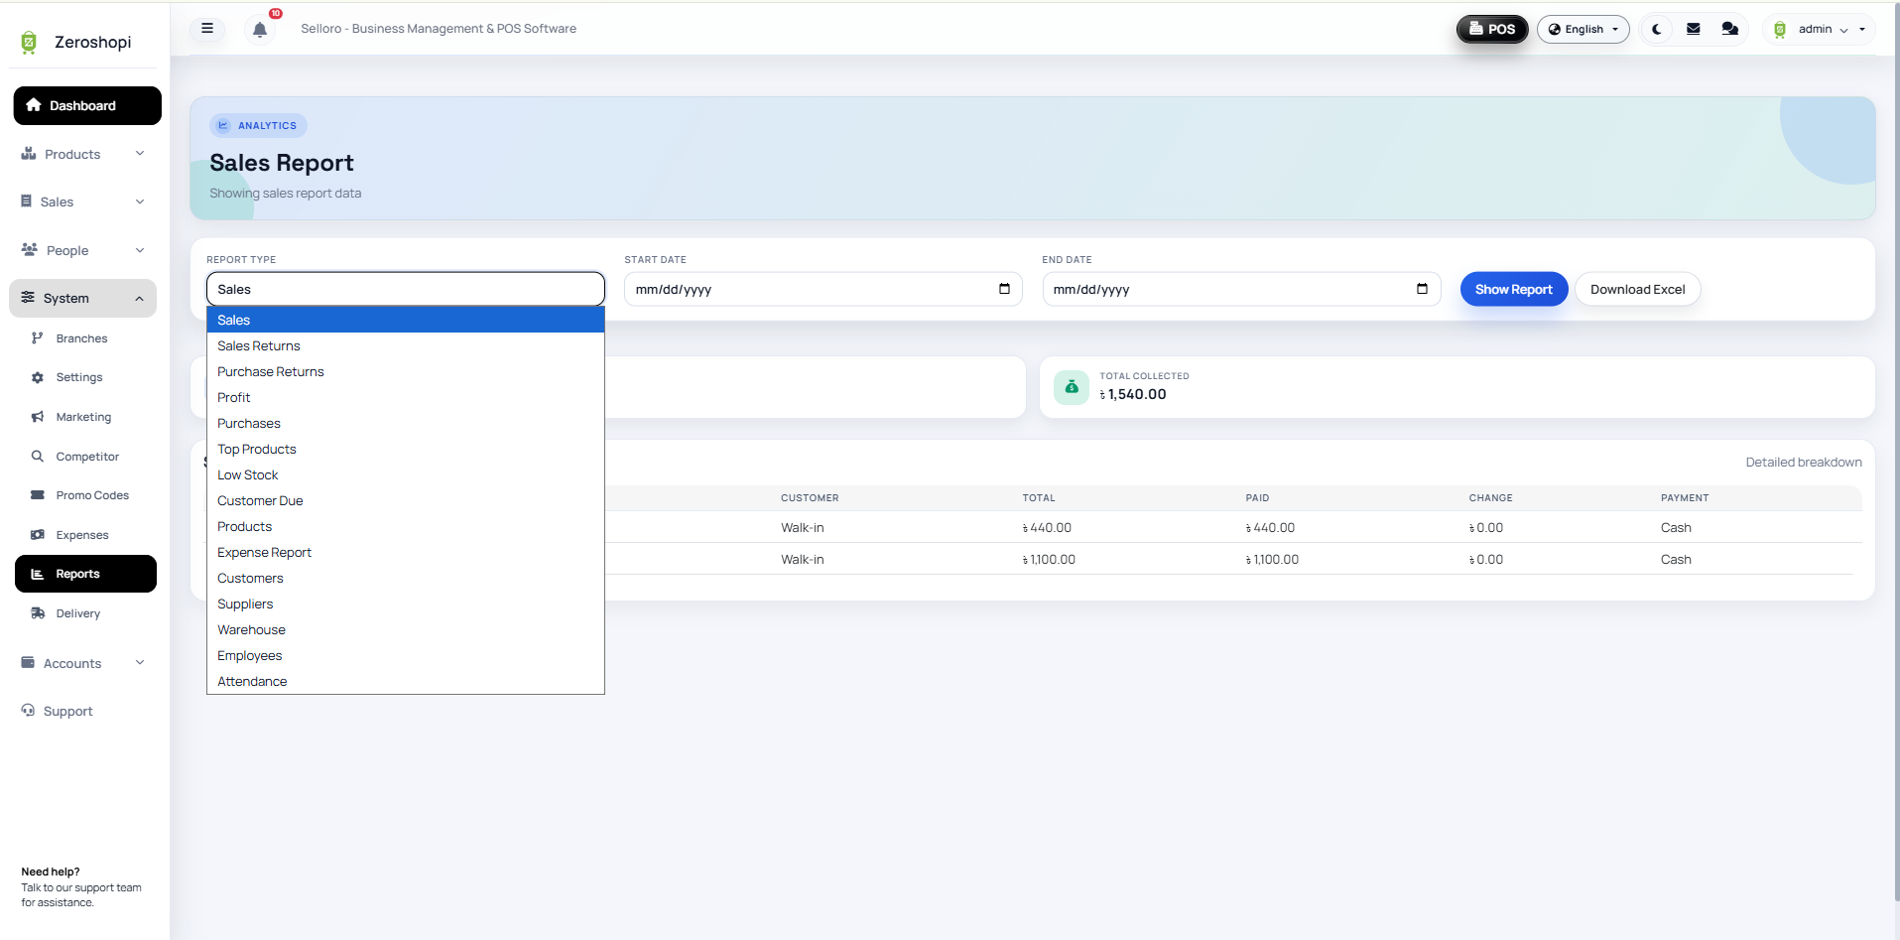This screenshot has width=1900, height=940.
Task: Open Promo Codes in the sidebar
Action: pos(85,495)
